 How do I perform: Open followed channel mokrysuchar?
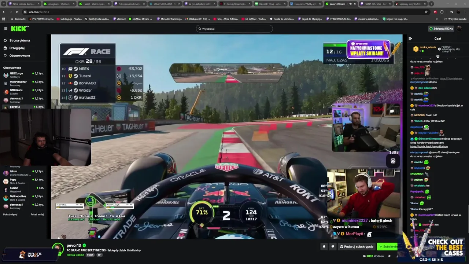coord(23,83)
